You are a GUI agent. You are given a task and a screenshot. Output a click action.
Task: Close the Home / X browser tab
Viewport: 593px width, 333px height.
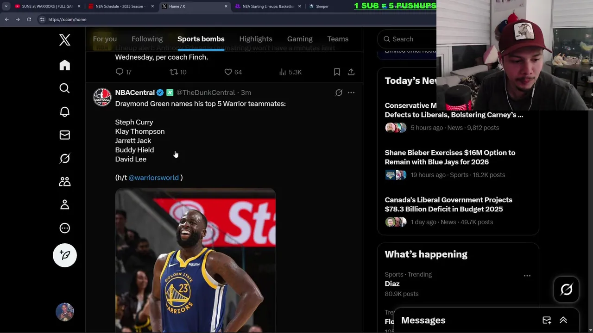[226, 6]
